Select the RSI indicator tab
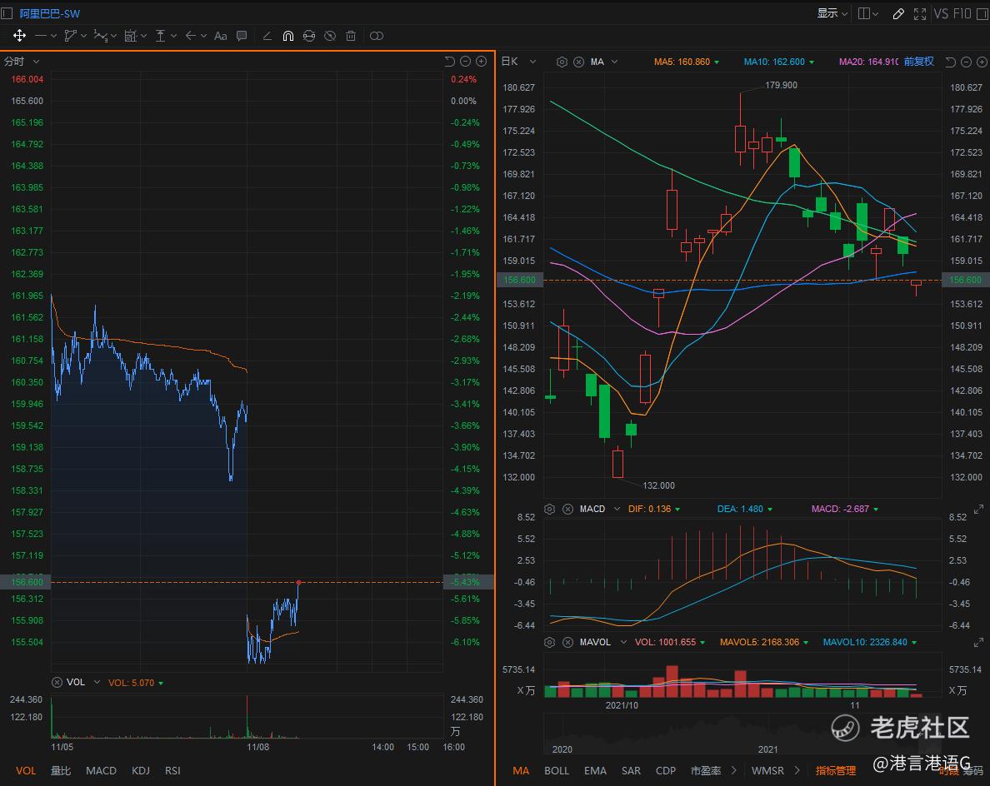 coord(172,770)
